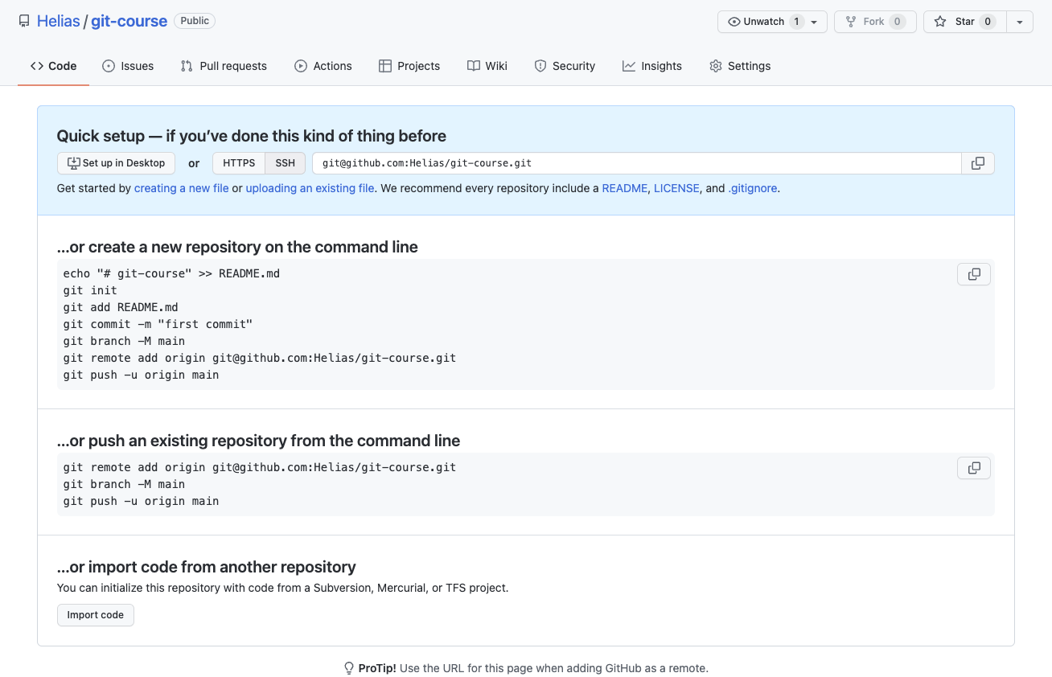
Task: Open the Security tab
Action: click(565, 66)
